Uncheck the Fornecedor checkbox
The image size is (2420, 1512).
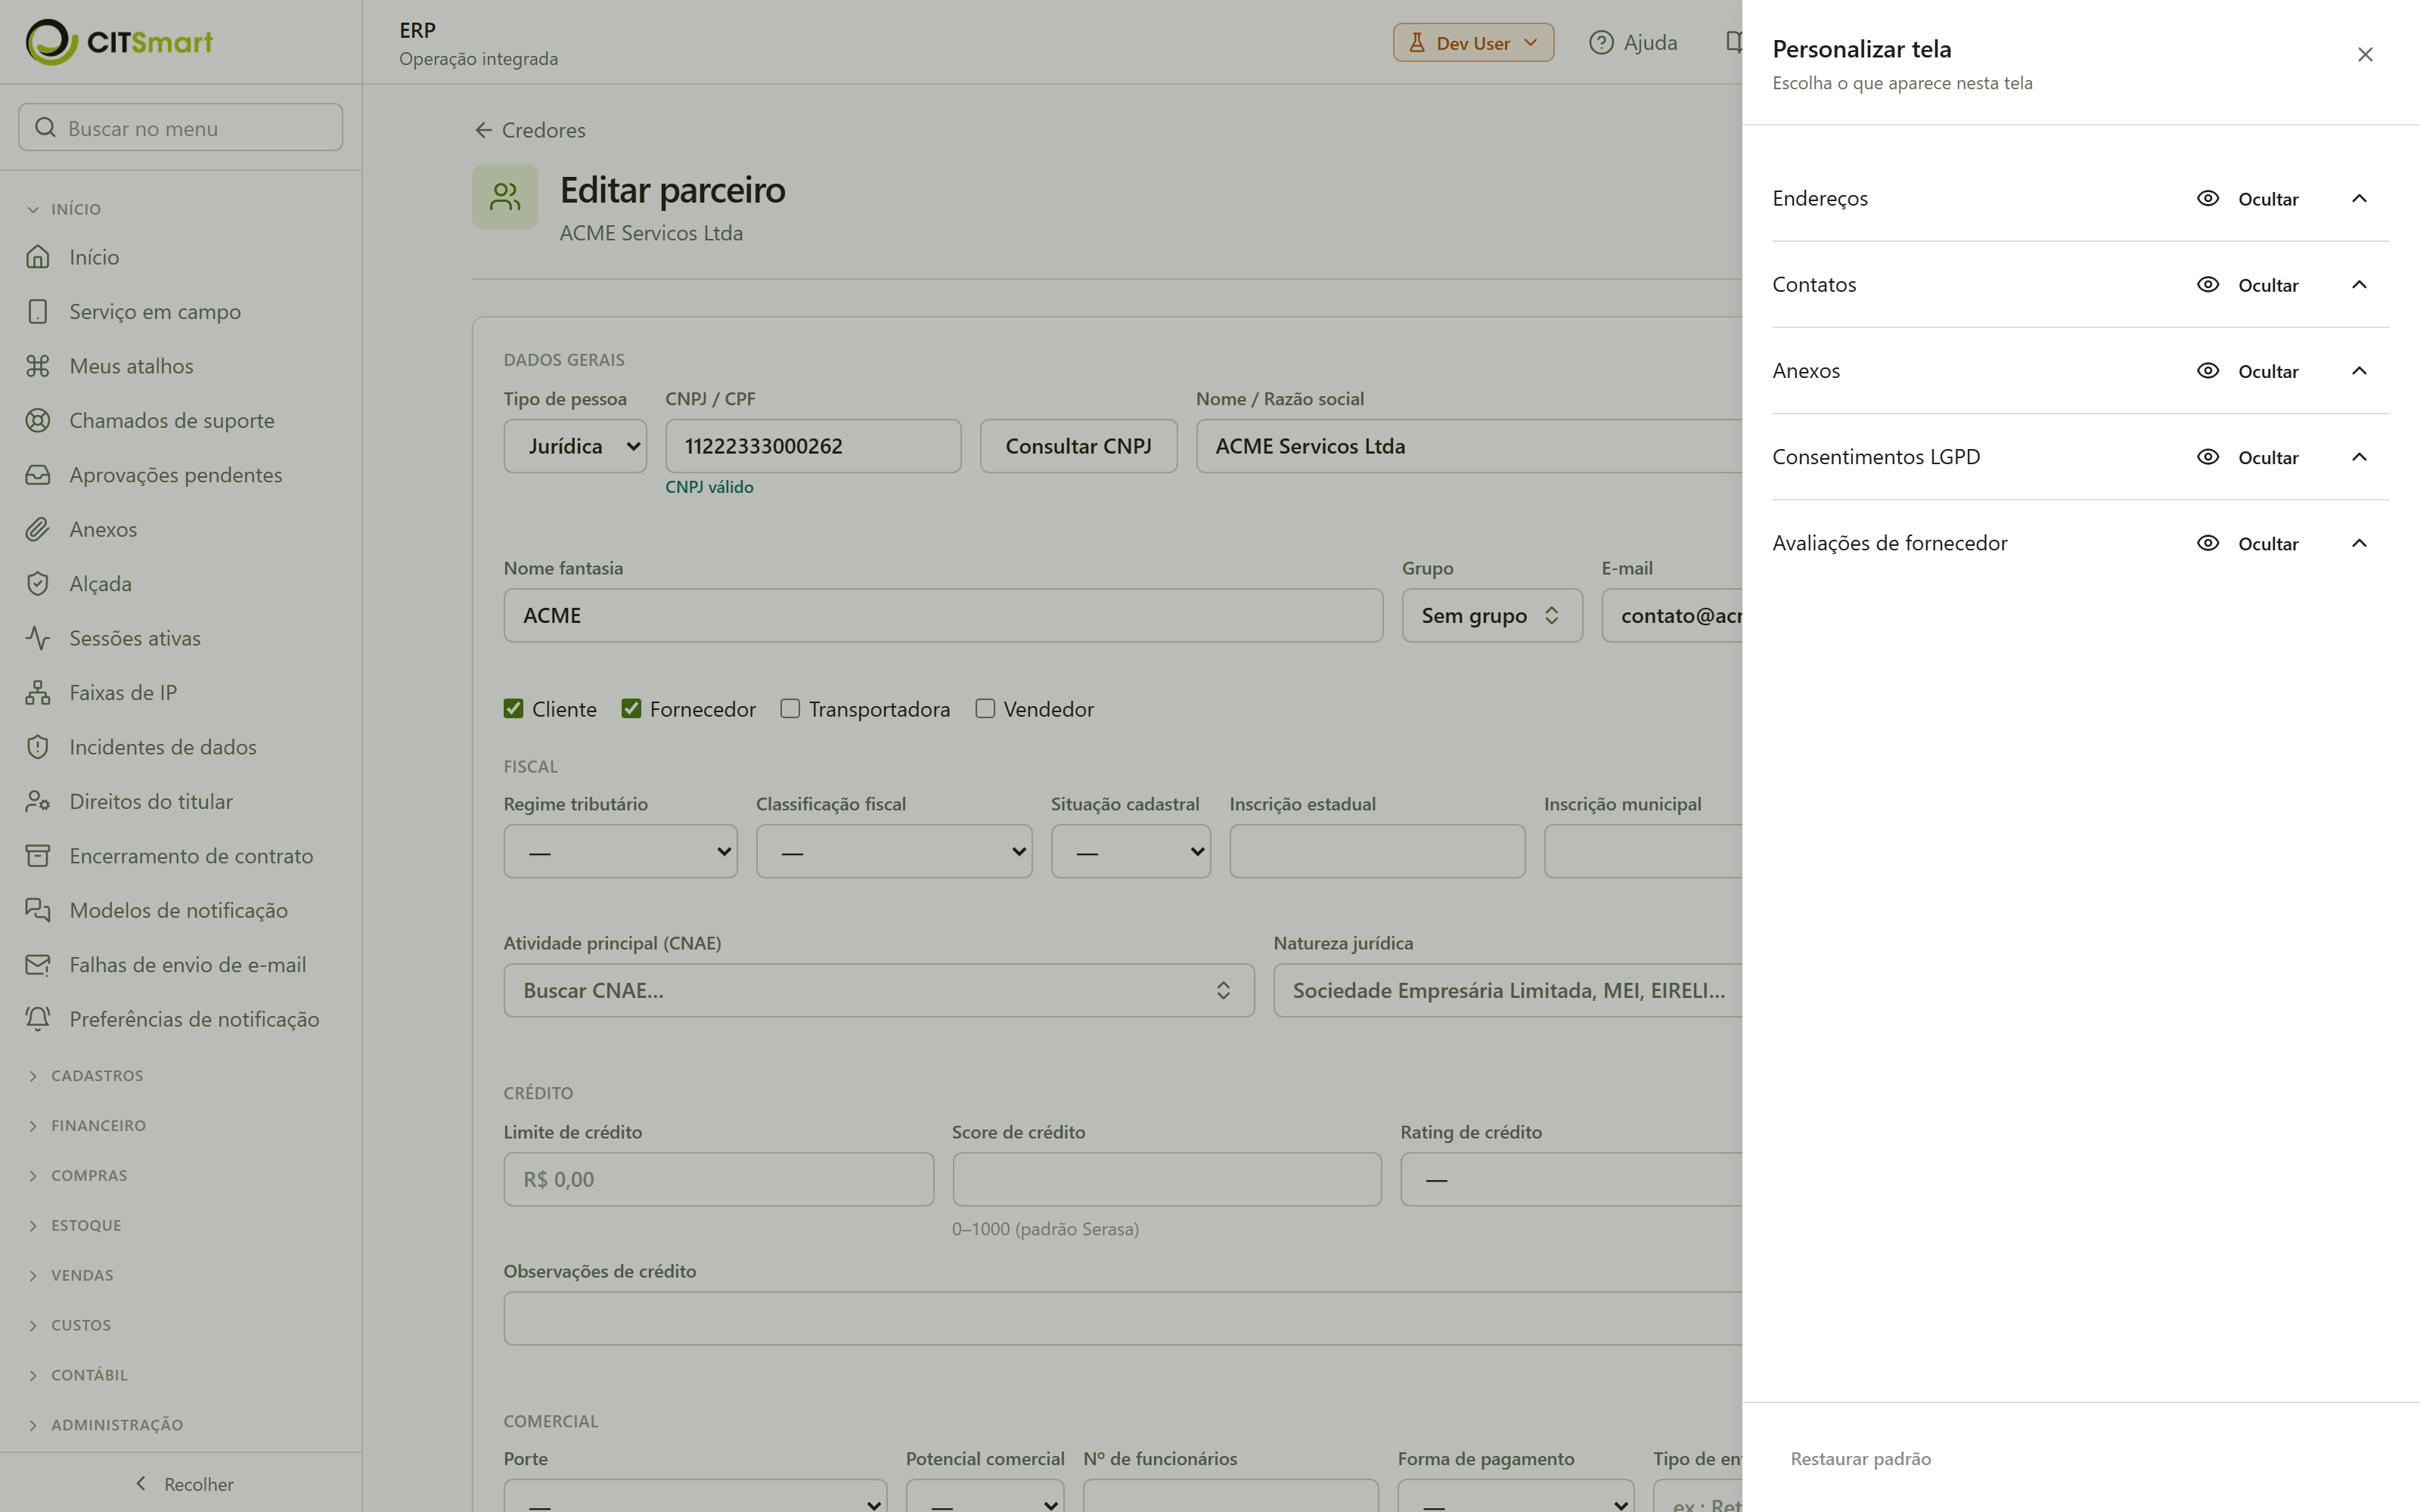click(631, 709)
